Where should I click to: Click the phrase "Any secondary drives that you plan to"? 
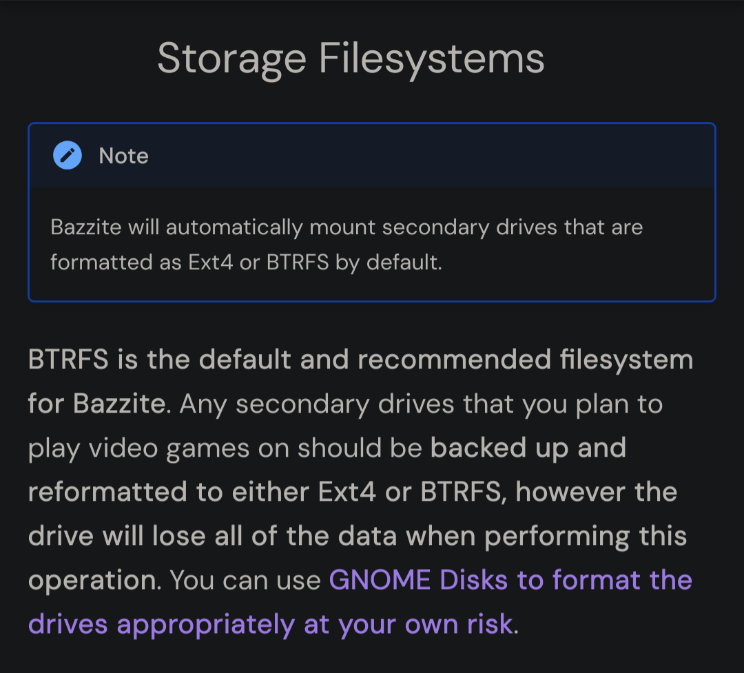[421, 404]
